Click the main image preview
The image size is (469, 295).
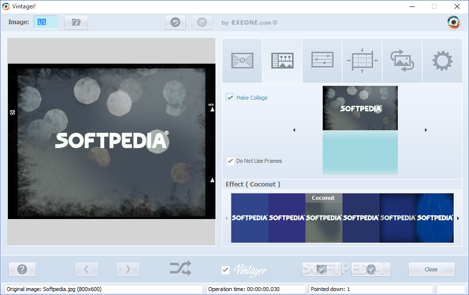pyautogui.click(x=112, y=141)
